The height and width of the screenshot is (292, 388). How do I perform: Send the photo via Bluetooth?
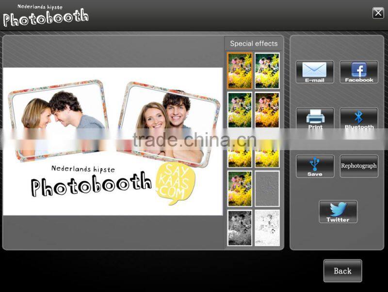point(359,118)
